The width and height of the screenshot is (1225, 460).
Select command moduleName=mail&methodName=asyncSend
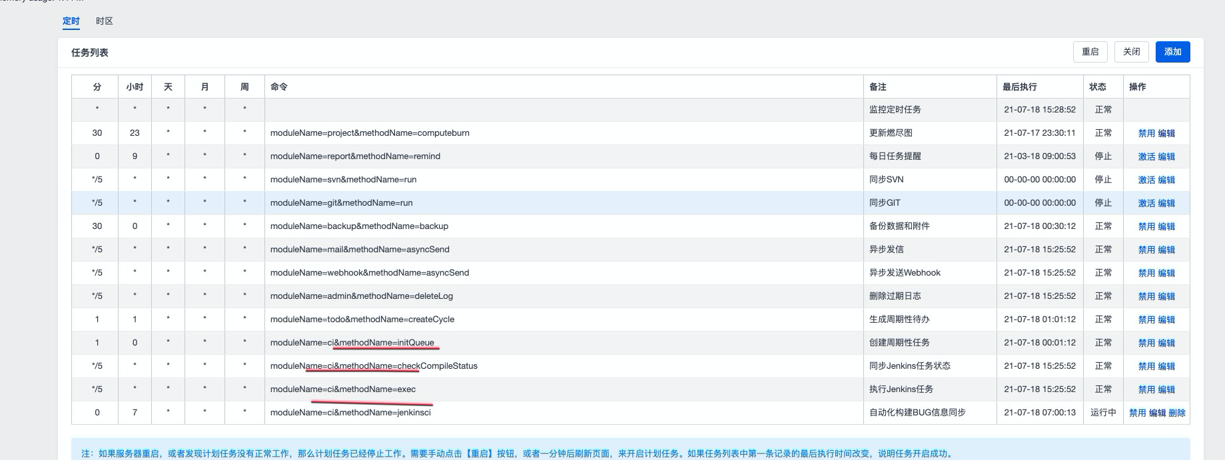(x=360, y=250)
